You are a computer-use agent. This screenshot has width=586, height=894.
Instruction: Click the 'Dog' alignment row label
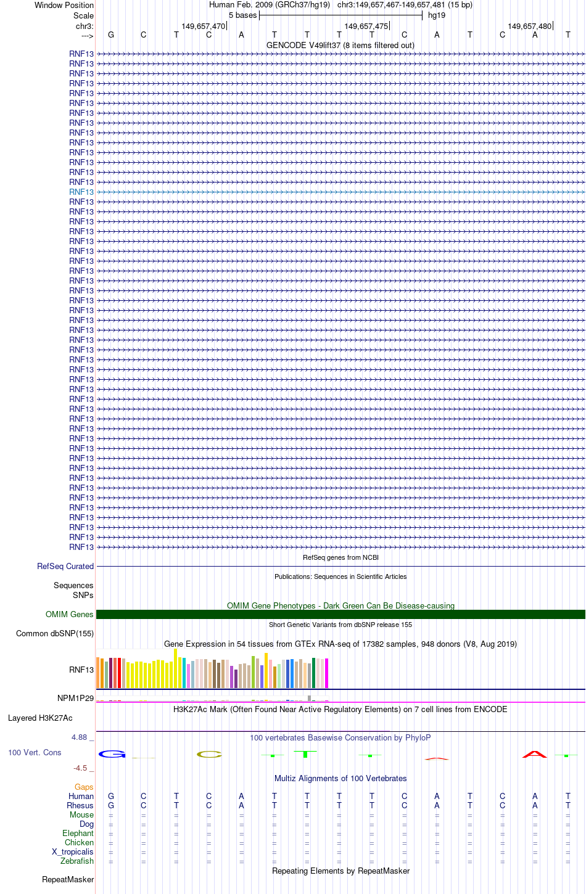[x=87, y=824]
